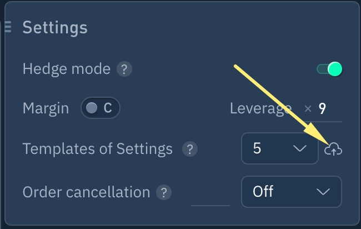The image size is (361, 229).
Task: Focus the Leverage value field showing 9
Action: coord(328,108)
